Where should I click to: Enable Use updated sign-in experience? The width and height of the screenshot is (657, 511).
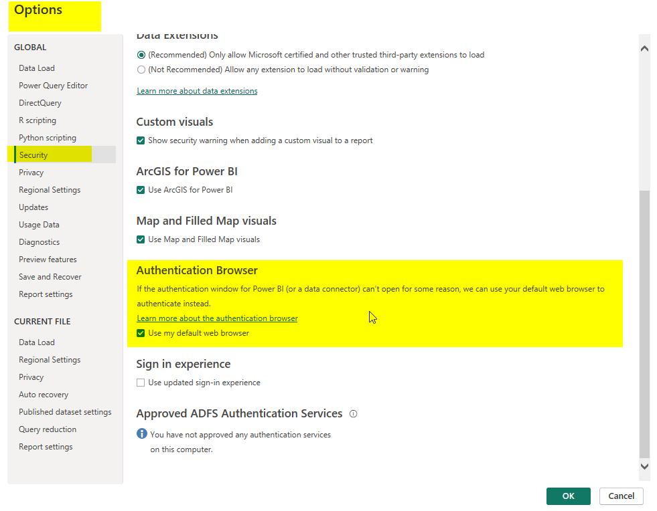pyautogui.click(x=141, y=383)
